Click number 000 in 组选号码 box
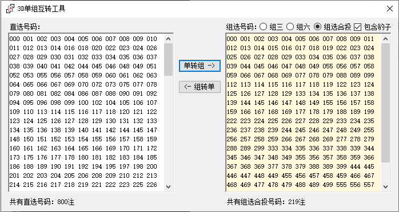 pos(232,39)
